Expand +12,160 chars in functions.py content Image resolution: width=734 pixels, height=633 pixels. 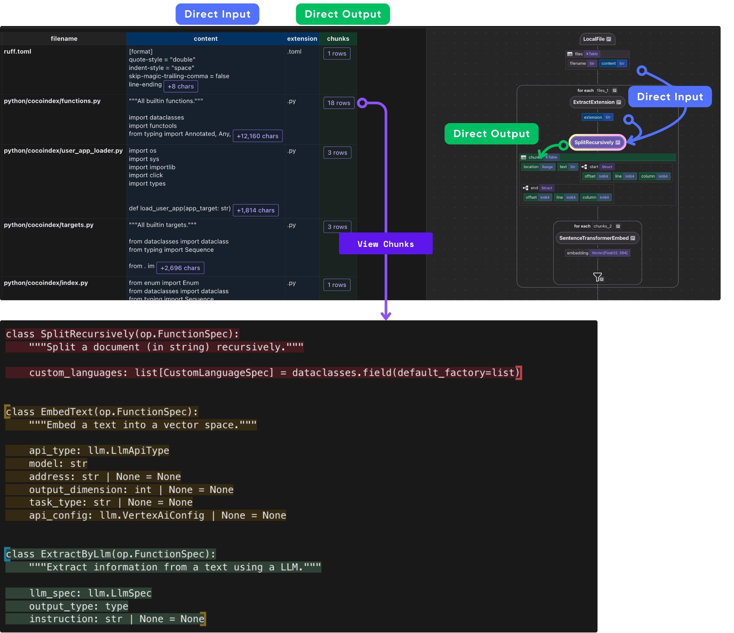257,136
